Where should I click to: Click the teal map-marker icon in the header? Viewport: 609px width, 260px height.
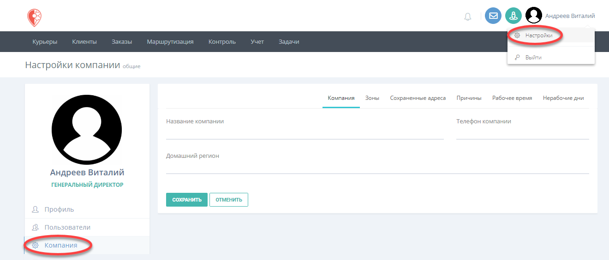pyautogui.click(x=513, y=16)
